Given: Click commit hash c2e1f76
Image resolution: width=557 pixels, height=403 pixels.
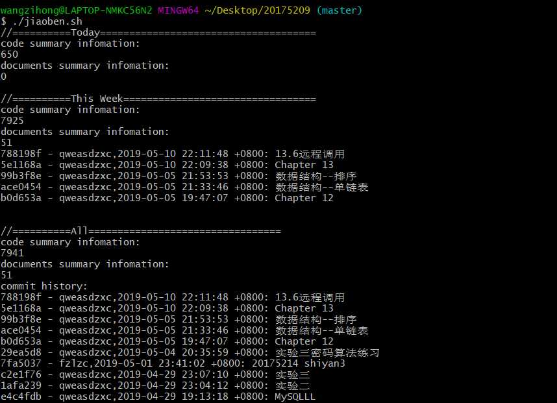Looking at the screenshot, I should point(21,374).
